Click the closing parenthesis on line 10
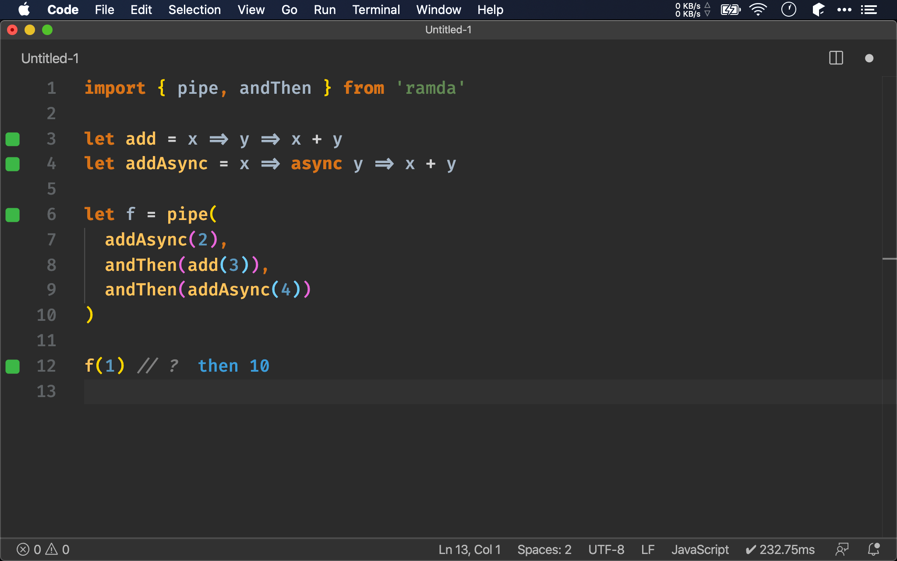The width and height of the screenshot is (897, 561). tap(89, 315)
